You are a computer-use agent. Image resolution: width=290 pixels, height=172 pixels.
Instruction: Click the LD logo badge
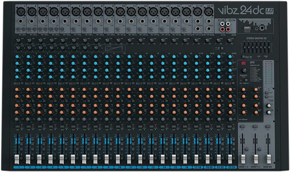coord(269,11)
